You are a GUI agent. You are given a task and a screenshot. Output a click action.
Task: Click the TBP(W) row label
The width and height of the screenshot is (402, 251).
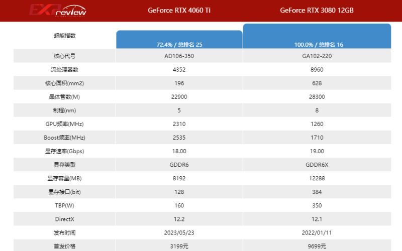point(64,205)
